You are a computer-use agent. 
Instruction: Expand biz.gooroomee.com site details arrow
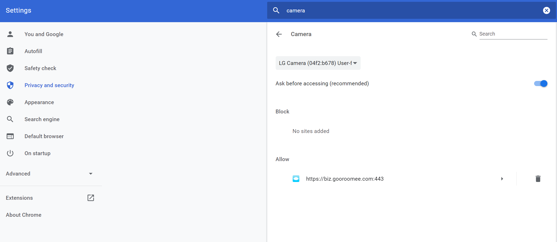pos(502,179)
